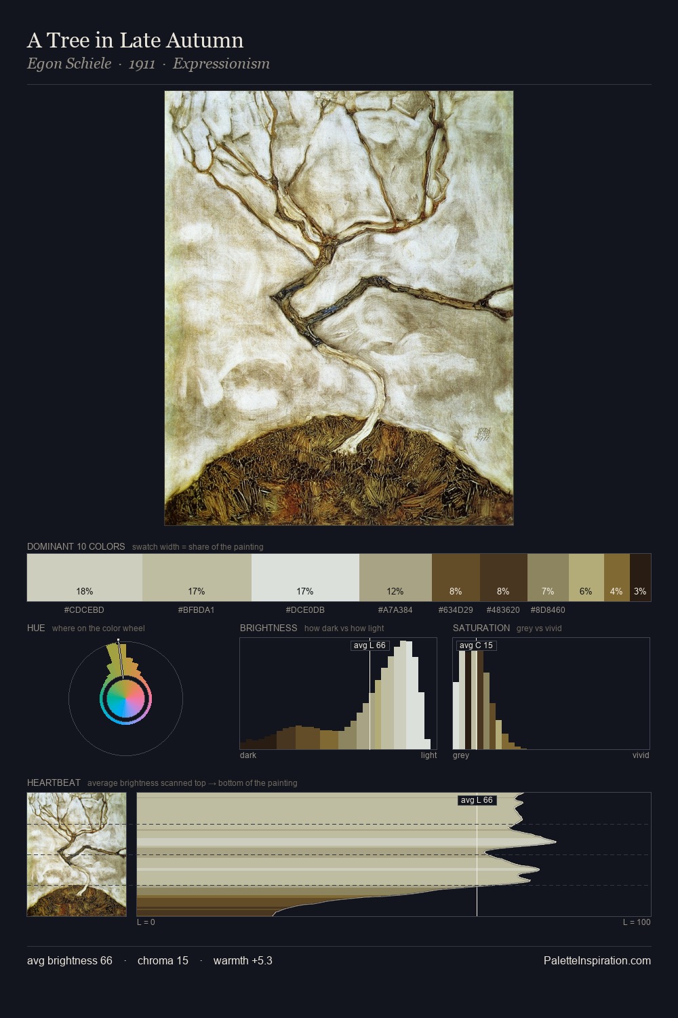Click the color wheel in the Hue chart

[125, 698]
